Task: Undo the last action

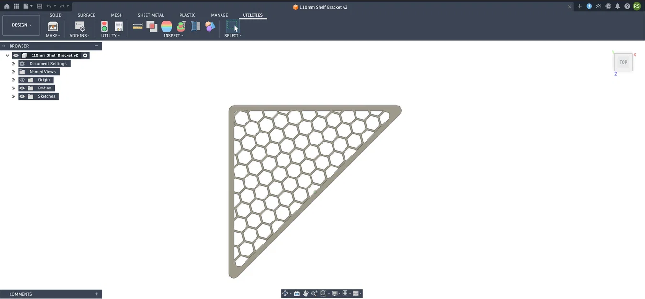Action: pyautogui.click(x=49, y=6)
